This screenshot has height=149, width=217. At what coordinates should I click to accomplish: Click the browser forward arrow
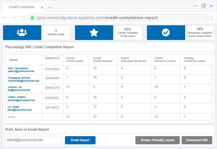pos(14,18)
